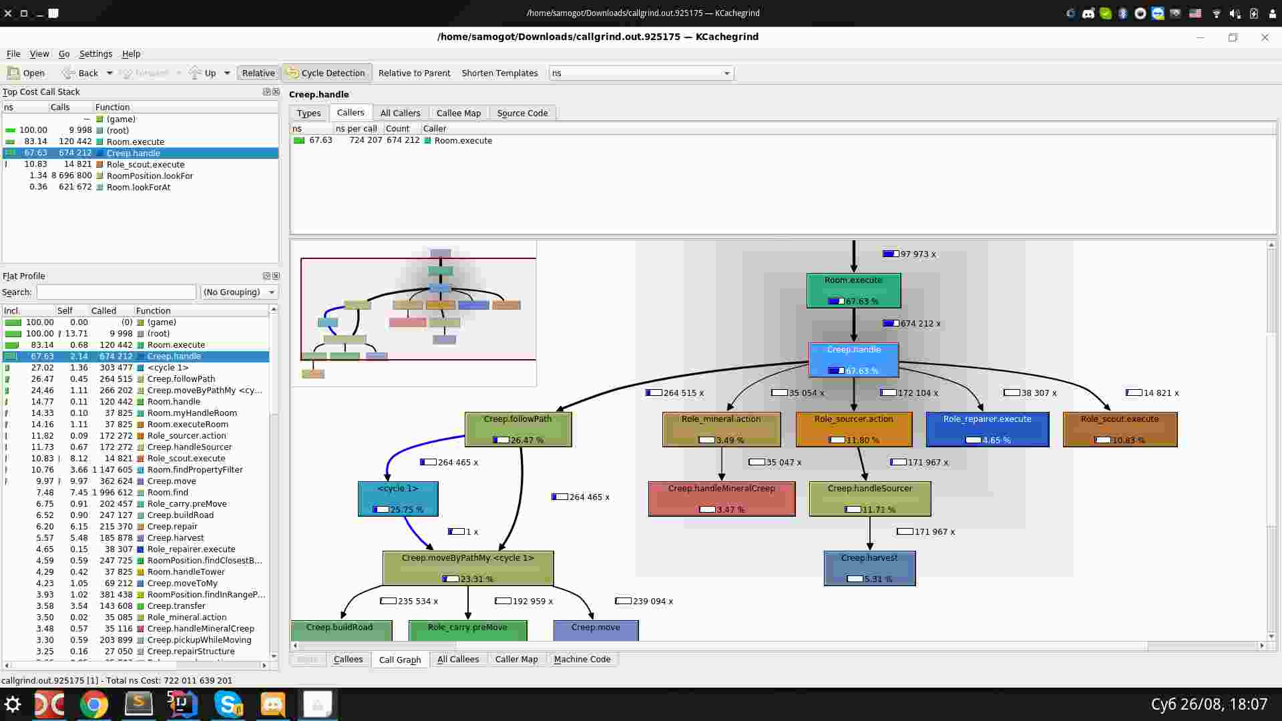Image resolution: width=1282 pixels, height=721 pixels.
Task: Select the Creep.followPath graph node
Action: pos(517,429)
